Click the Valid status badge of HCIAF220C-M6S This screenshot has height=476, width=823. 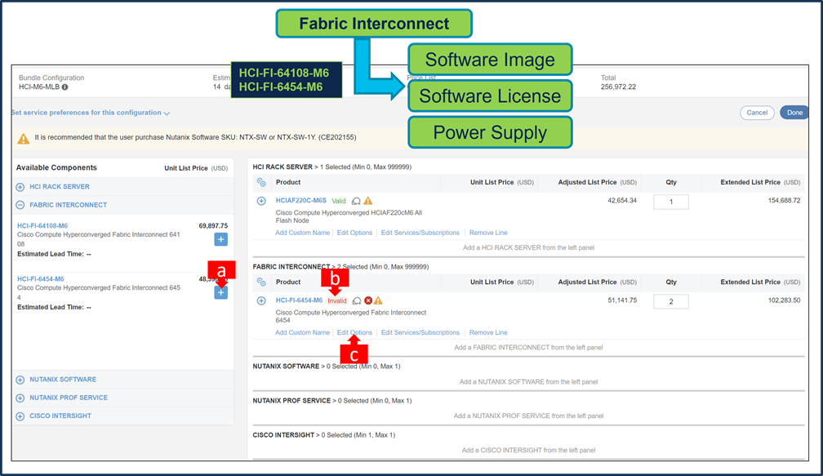pyautogui.click(x=339, y=201)
